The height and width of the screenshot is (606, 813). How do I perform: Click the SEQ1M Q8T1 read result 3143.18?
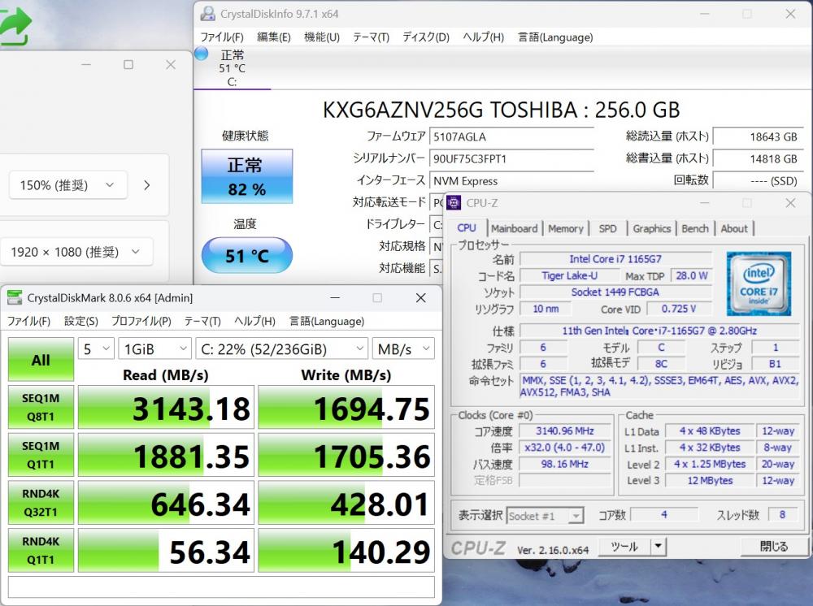166,407
